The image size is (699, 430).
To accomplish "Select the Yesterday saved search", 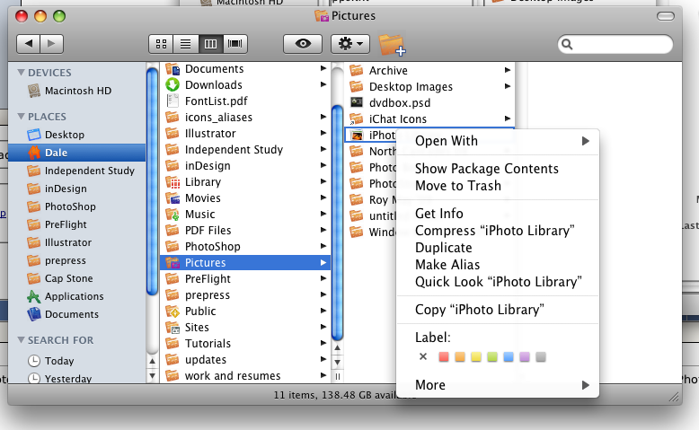I will click(x=77, y=378).
